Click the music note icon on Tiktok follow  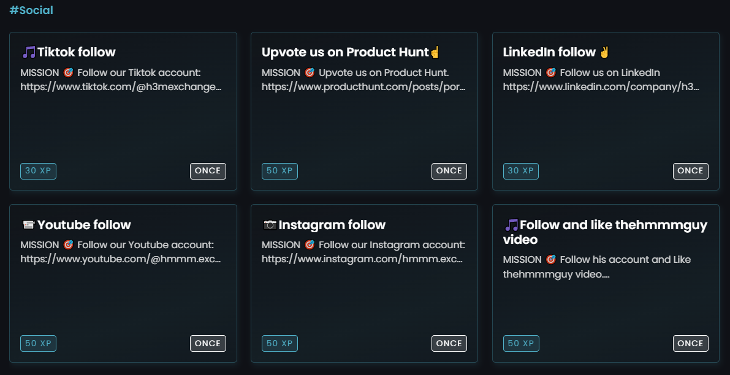pyautogui.click(x=29, y=52)
